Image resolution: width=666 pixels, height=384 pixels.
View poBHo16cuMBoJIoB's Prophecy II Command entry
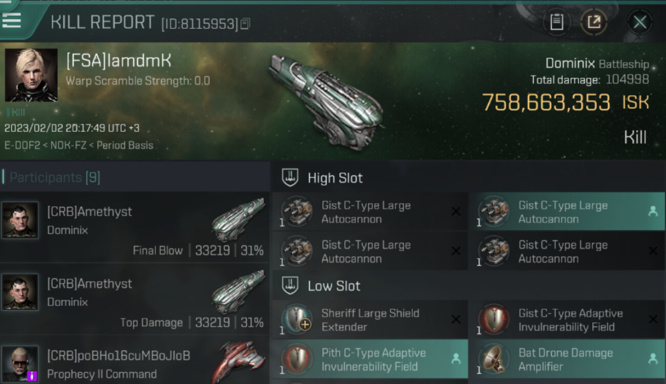134,361
